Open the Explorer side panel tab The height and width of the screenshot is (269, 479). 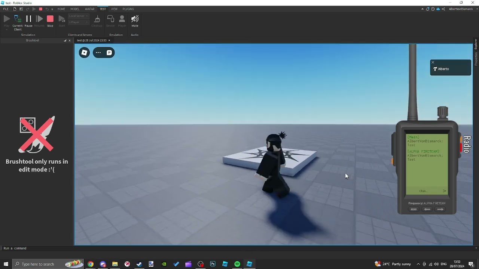coord(476,44)
